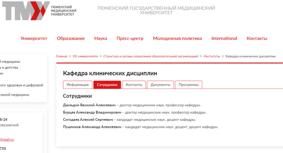Image resolution: width=283 pixels, height=153 pixels.
Task: Click sidebar item ending 'и детства'
Action: click(x=9, y=67)
